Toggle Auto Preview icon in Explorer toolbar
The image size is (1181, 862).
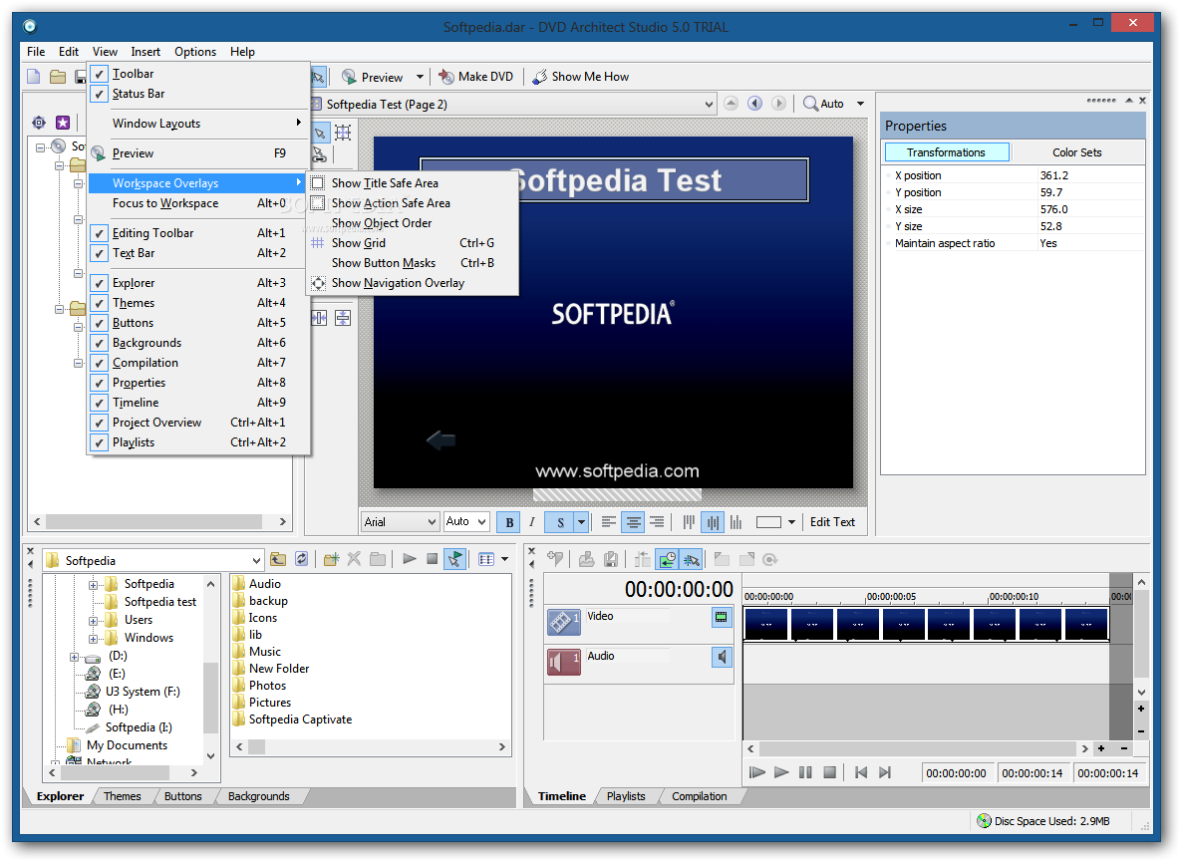454,559
